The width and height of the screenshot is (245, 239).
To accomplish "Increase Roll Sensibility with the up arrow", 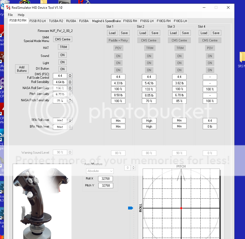I will click(x=70, y=81).
